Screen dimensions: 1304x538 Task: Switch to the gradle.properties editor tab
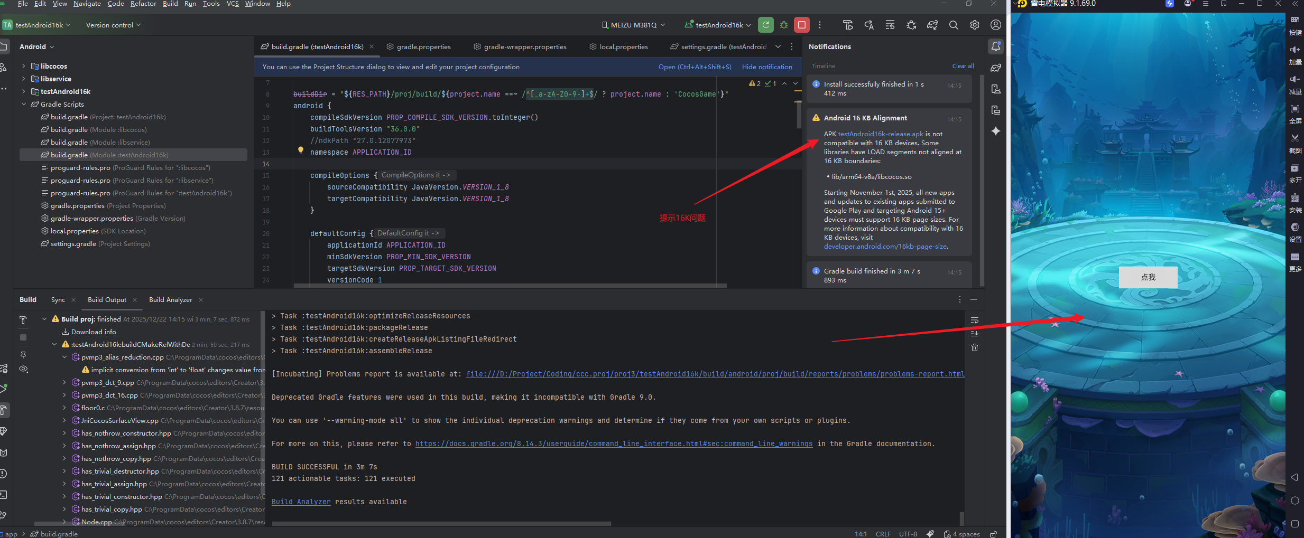click(423, 46)
